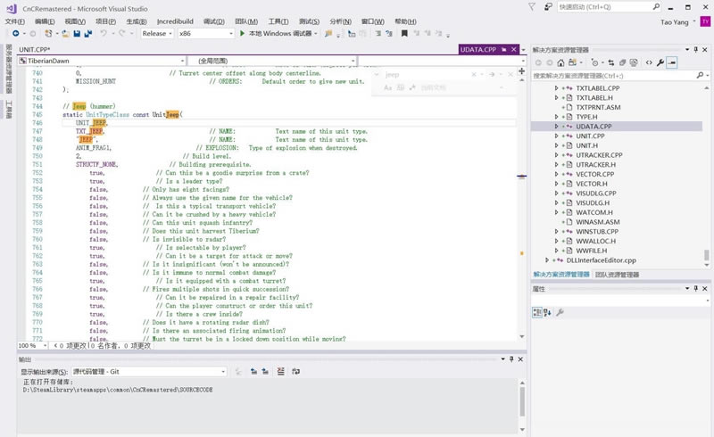
Task: Open the 编辑(E) menu
Action: pyautogui.click(x=45, y=21)
